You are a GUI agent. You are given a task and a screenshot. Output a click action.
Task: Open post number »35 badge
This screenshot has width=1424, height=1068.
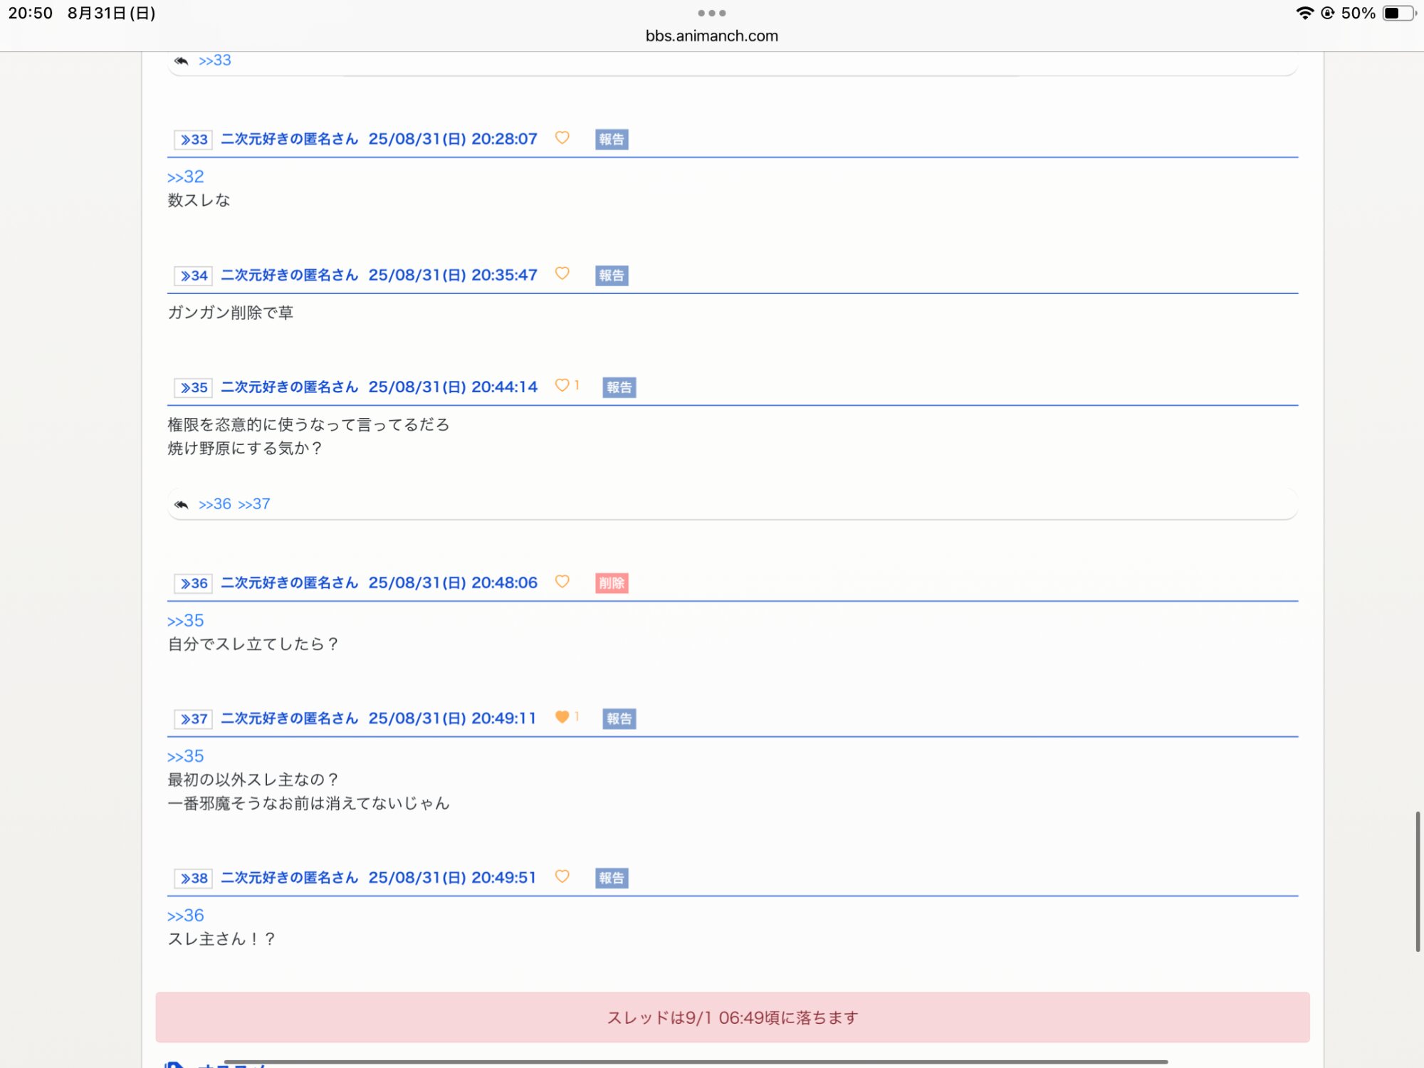click(194, 388)
